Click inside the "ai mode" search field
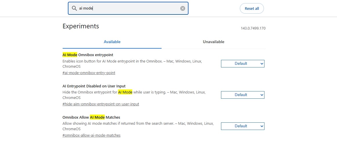This screenshot has width=337, height=158. click(128, 8)
